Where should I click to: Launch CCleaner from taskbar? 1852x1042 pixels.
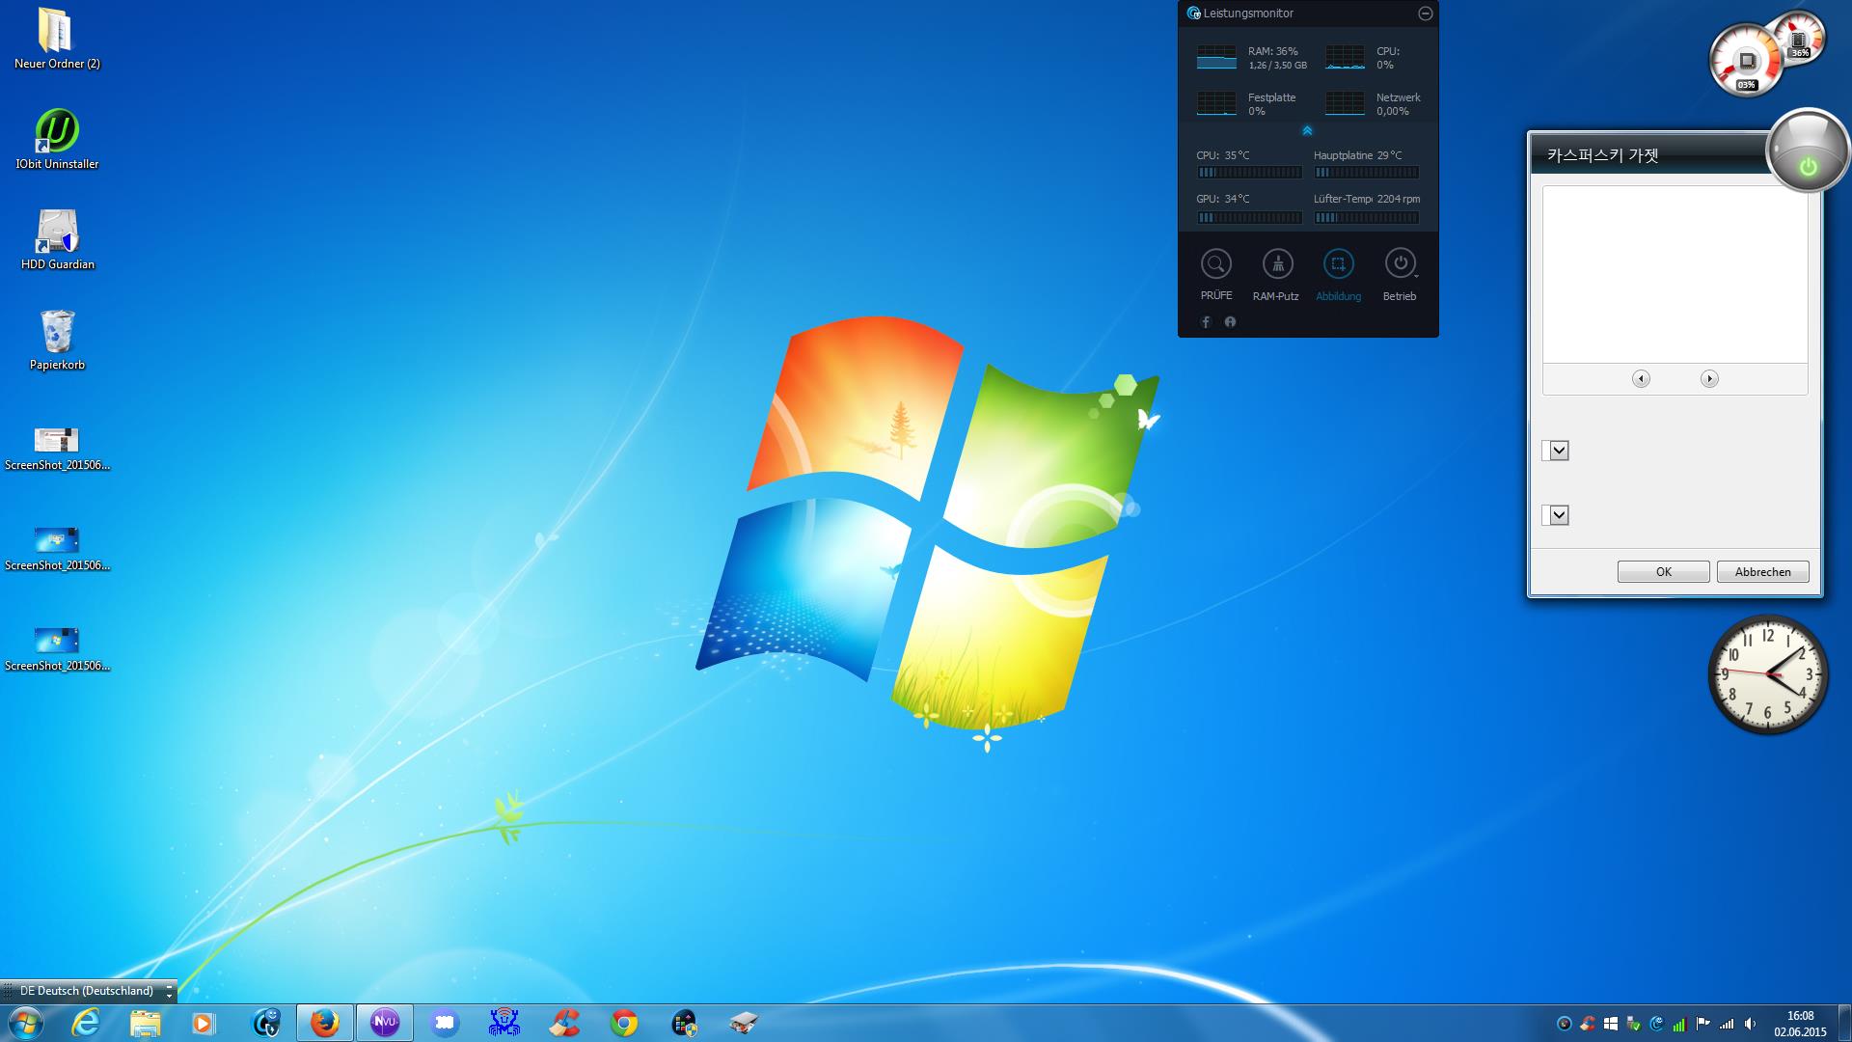[x=564, y=1023]
